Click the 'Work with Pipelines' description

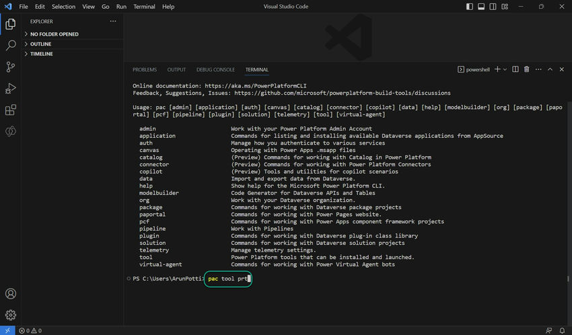[262, 229]
